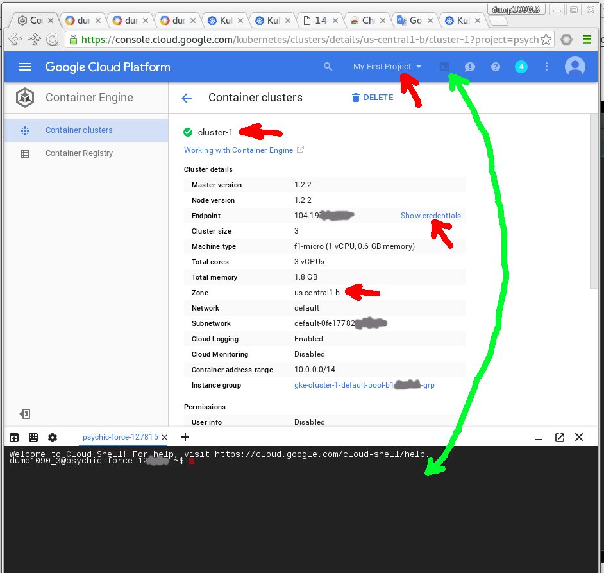Bookmark the page with star icon
Image resolution: width=604 pixels, height=573 pixels.
(x=546, y=40)
